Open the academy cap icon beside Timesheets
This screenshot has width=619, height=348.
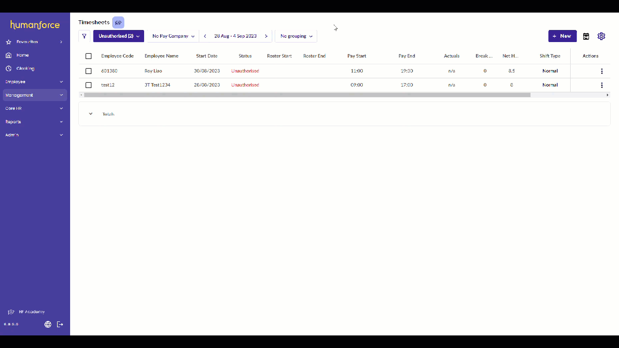(x=118, y=23)
